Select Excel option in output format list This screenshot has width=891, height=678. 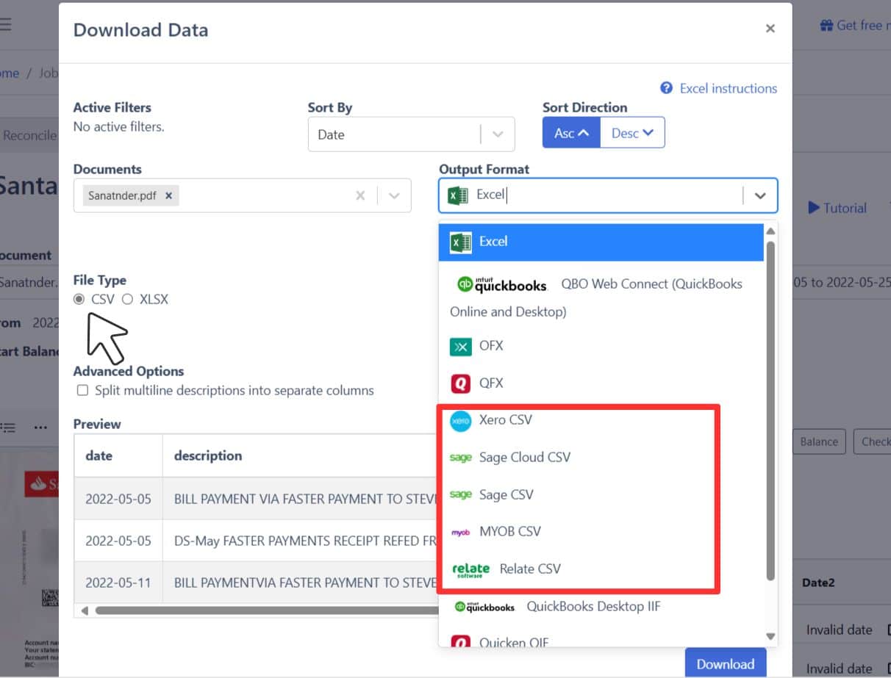[601, 242]
